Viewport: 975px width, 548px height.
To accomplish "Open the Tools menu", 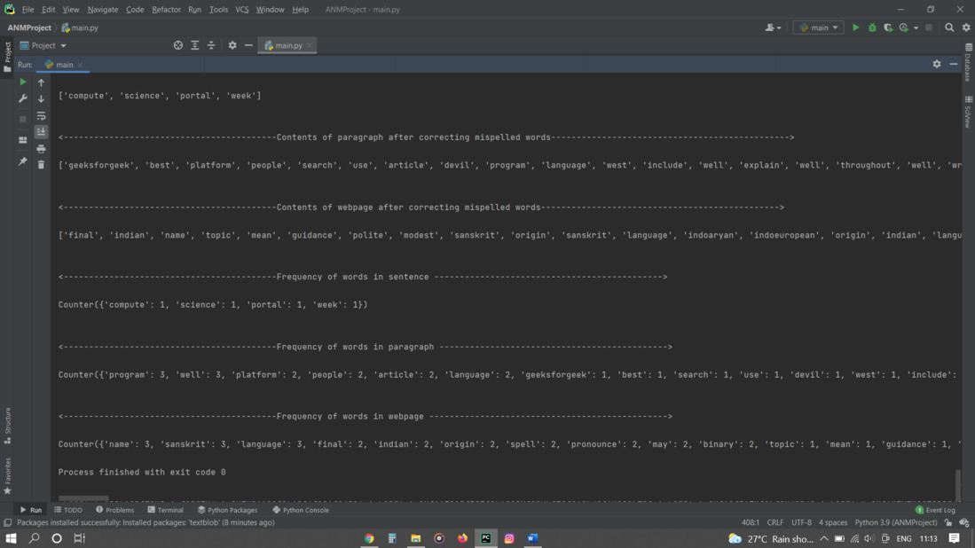I will point(218,10).
